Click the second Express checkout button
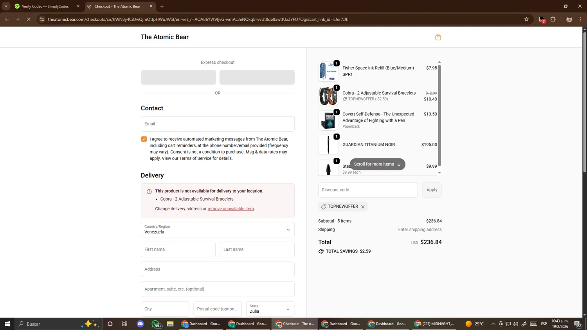The image size is (587, 330). pos(257,77)
